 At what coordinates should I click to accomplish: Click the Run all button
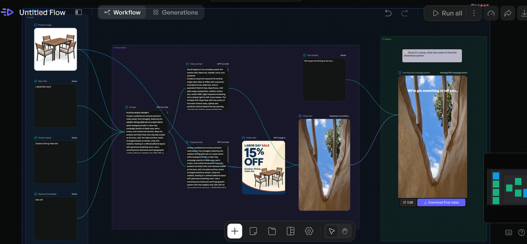pos(447,13)
